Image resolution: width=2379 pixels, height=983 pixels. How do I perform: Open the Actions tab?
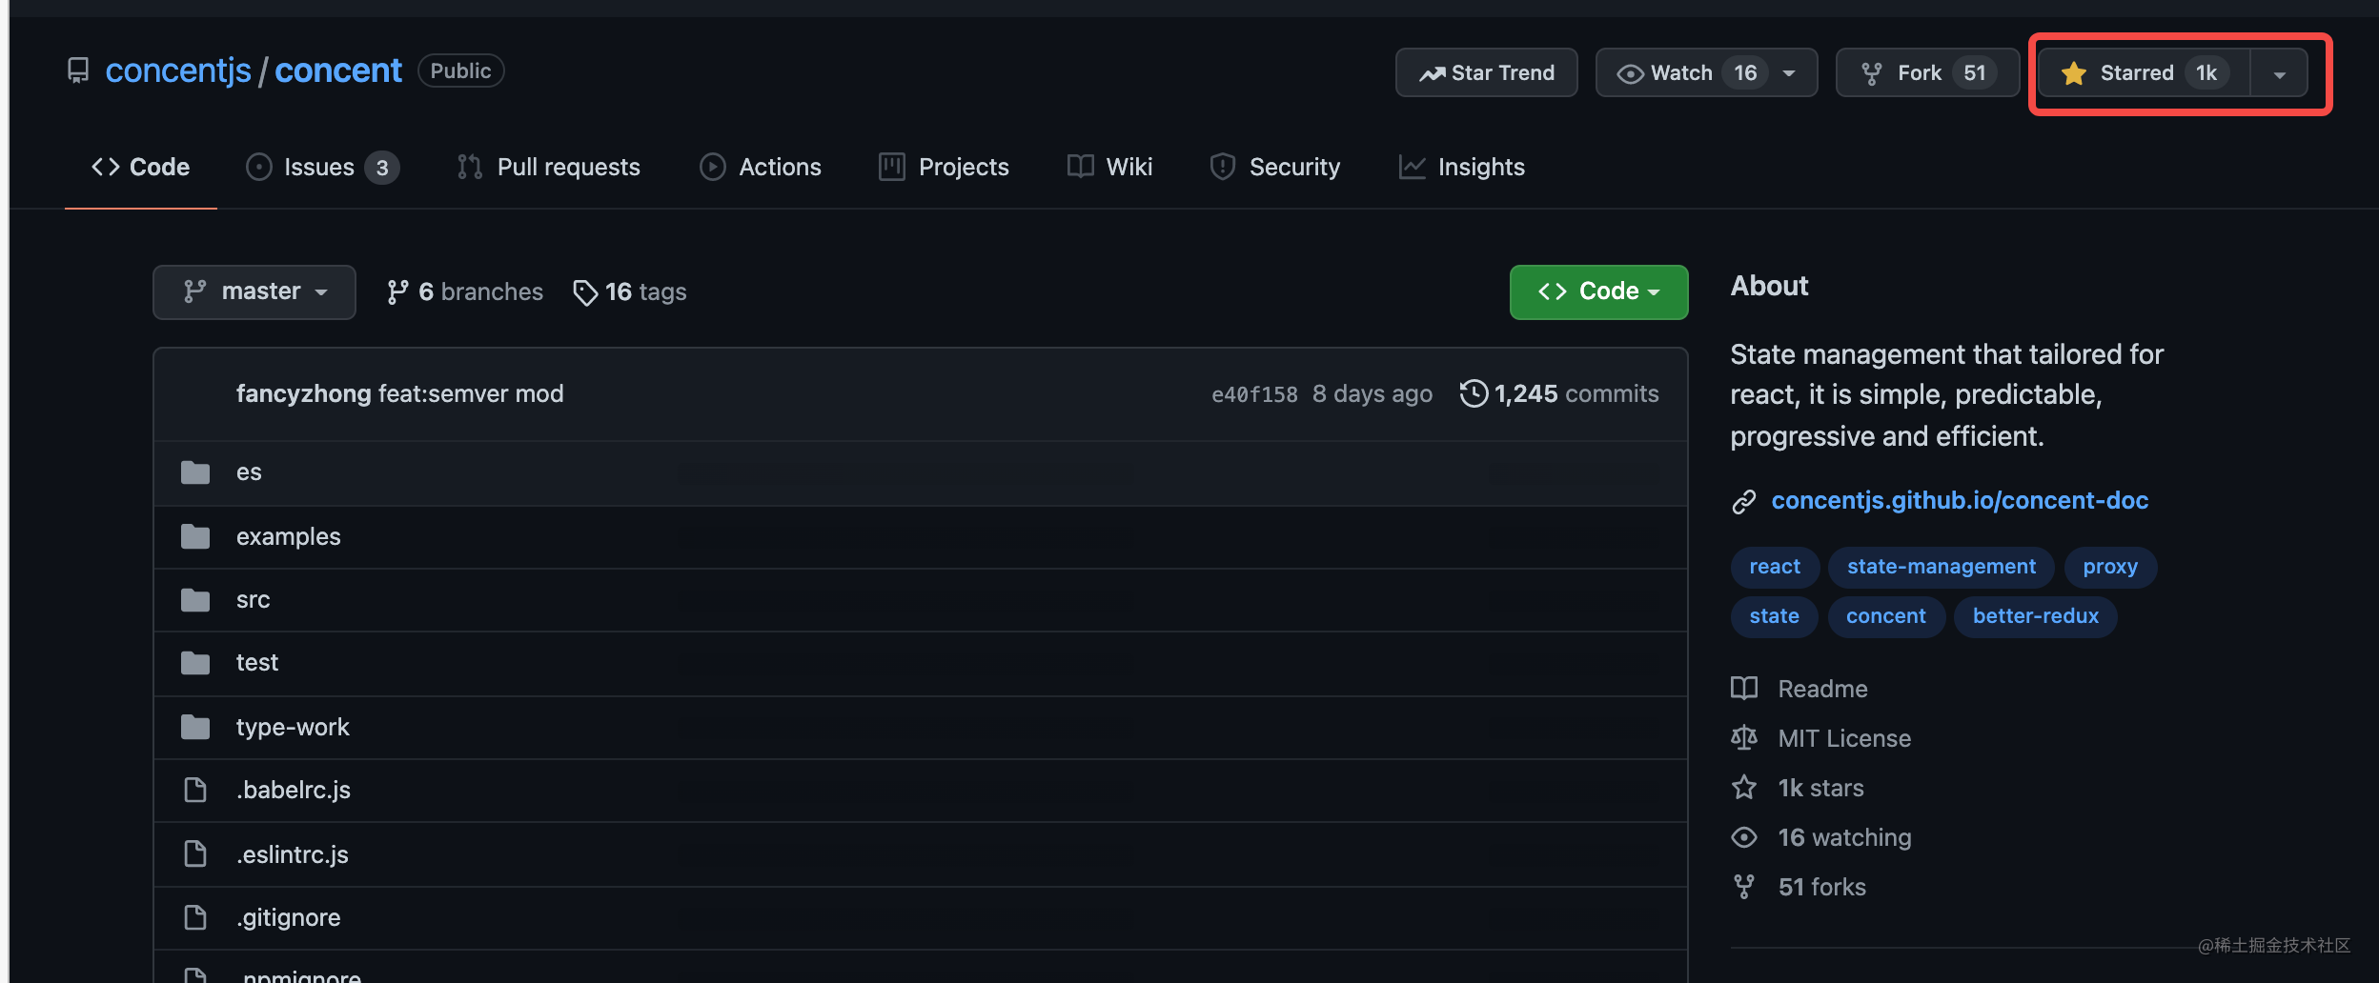(x=761, y=167)
